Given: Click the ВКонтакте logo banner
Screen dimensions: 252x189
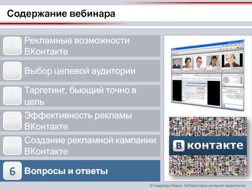Looking at the screenshot, I should tap(208, 146).
